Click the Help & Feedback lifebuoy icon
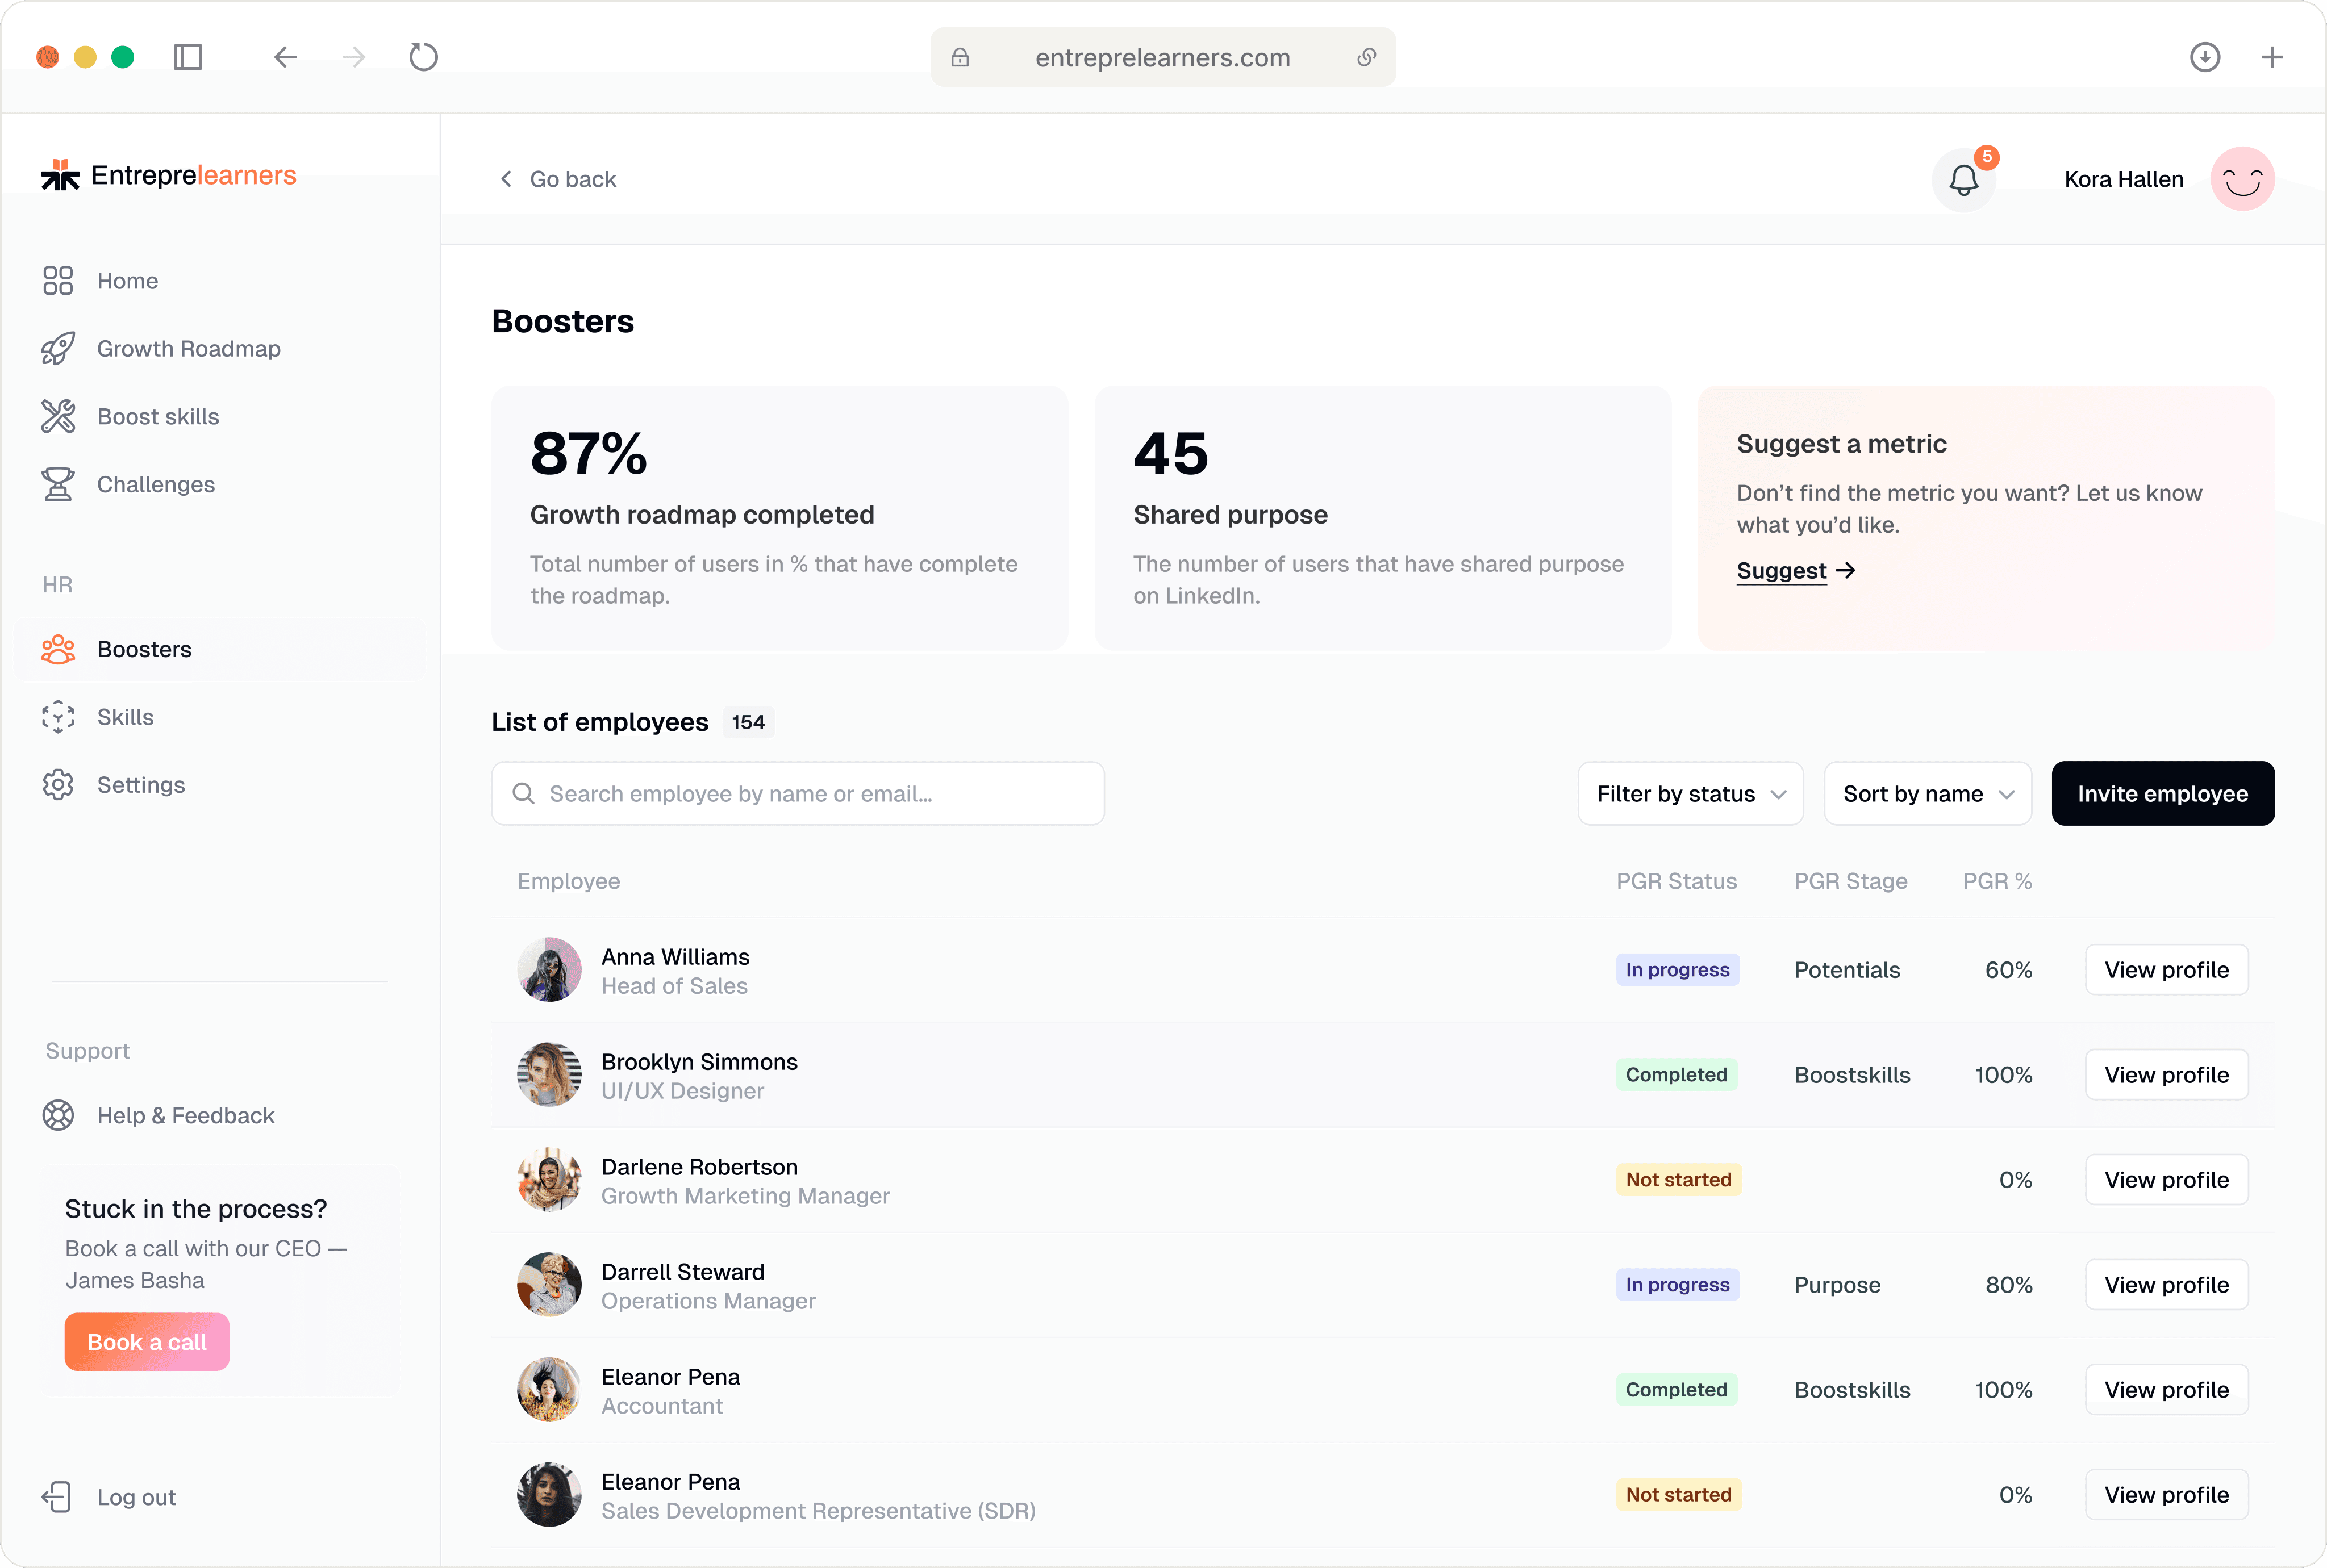2327x1568 pixels. pyautogui.click(x=58, y=1115)
